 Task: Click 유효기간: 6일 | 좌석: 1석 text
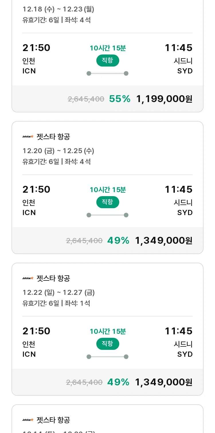pyautogui.click(x=56, y=303)
